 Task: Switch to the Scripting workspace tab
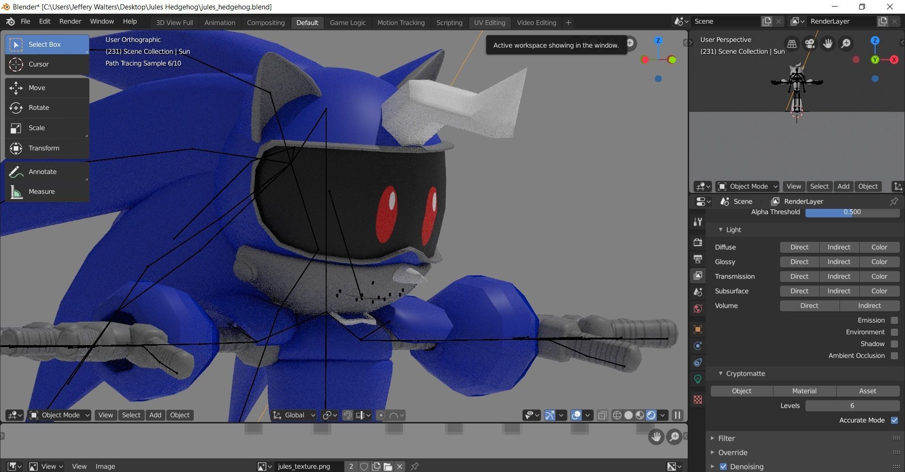(x=449, y=23)
